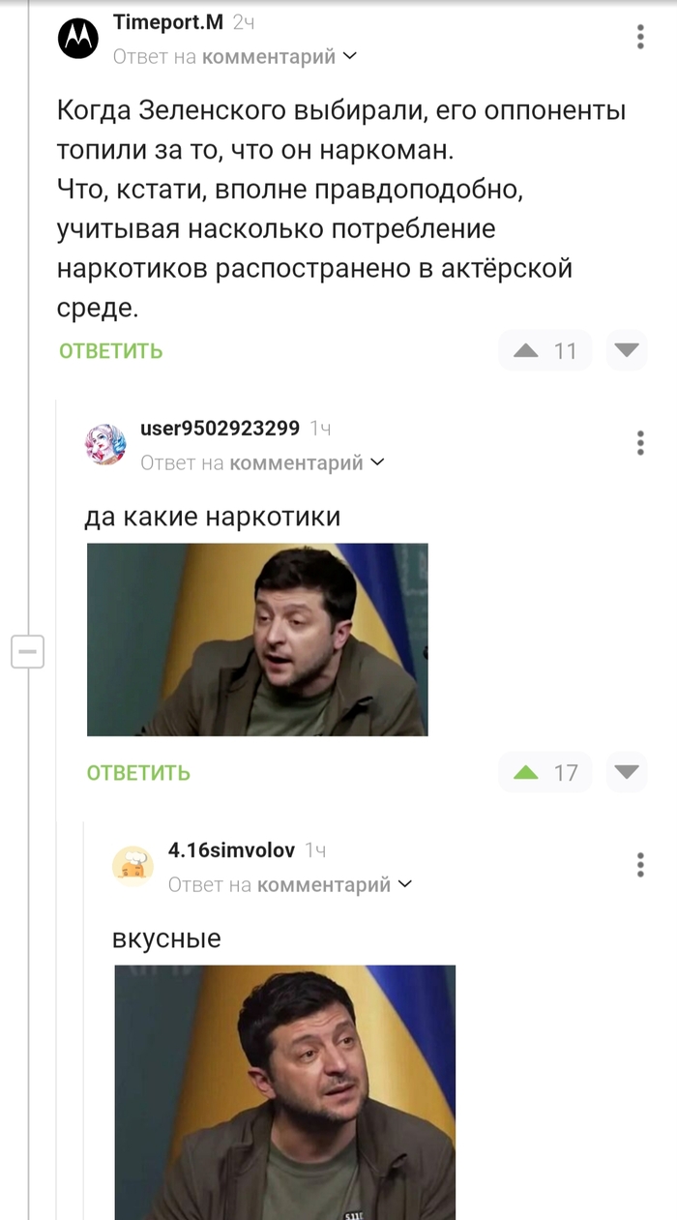Upvote Timeport.M's comment showing 11
Screen dimensions: 677x1220
(x=526, y=350)
